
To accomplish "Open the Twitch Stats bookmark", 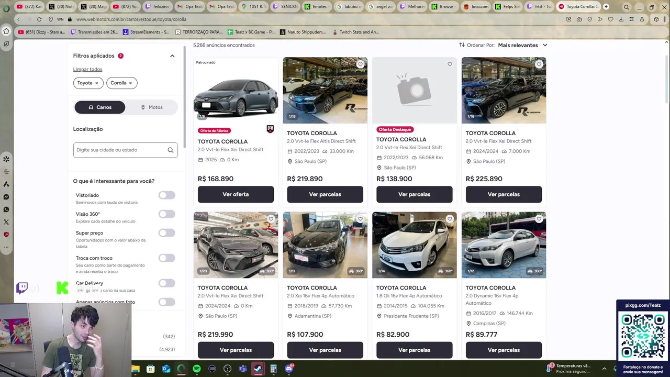I will tap(356, 32).
